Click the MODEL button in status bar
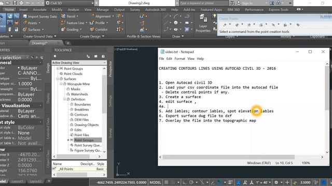332x186 pixels. pos(155,182)
